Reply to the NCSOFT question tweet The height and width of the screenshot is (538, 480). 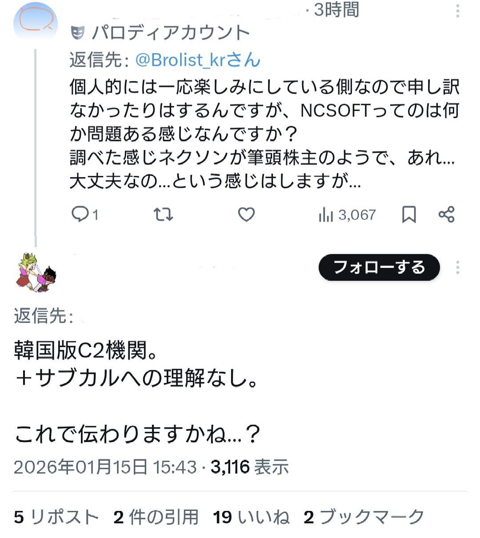point(80,215)
